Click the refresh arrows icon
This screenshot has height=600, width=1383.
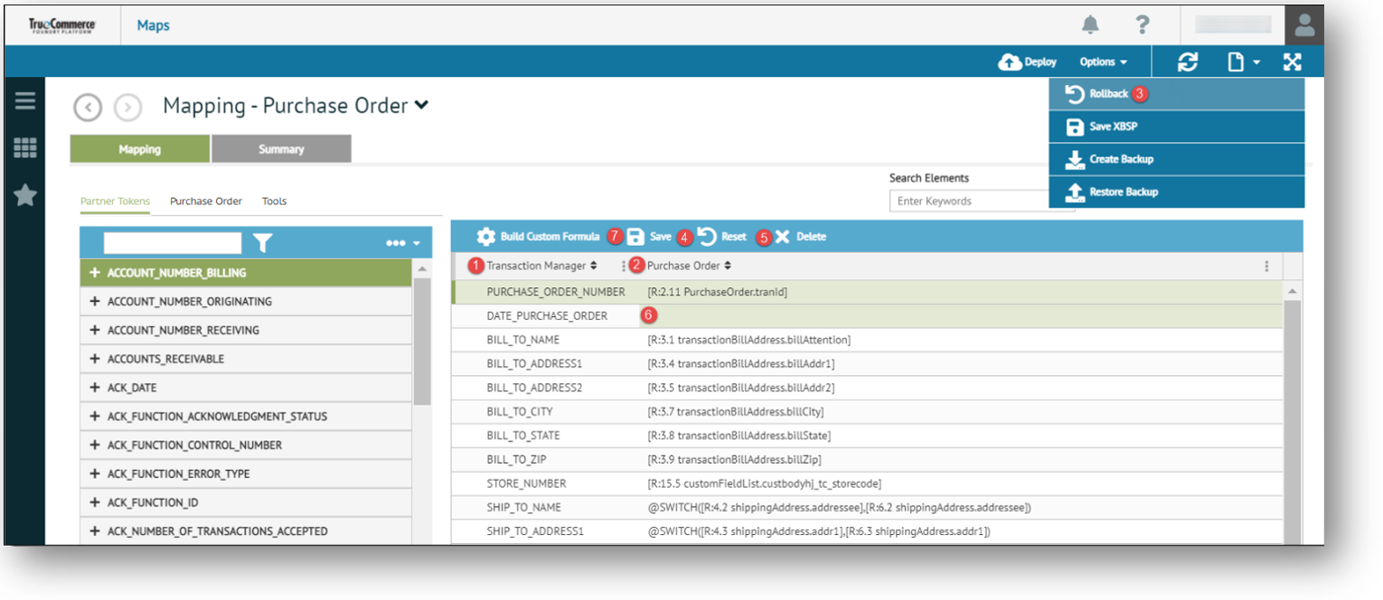[1188, 61]
